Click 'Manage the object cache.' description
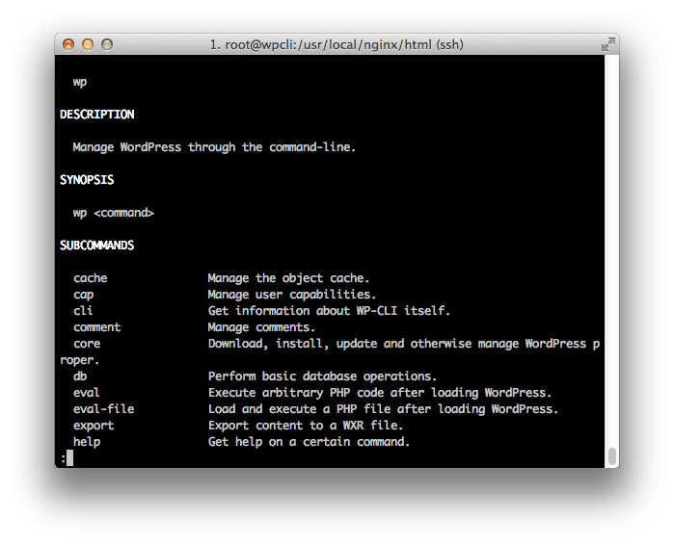674x544 pixels. 288,278
